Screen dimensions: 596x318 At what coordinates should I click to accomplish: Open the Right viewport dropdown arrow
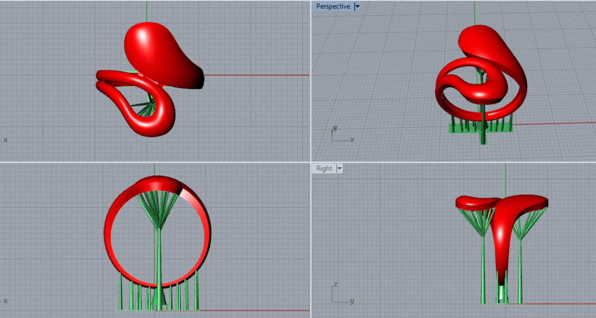tap(339, 169)
